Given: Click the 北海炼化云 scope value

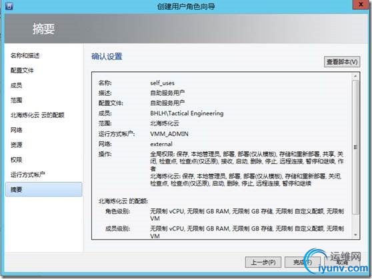Looking at the screenshot, I should point(165,123).
